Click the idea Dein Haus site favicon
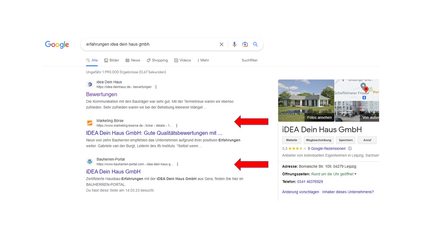The height and width of the screenshot is (237, 422). [90, 84]
